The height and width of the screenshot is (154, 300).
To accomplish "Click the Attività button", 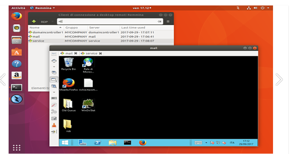I will [x=18, y=8].
